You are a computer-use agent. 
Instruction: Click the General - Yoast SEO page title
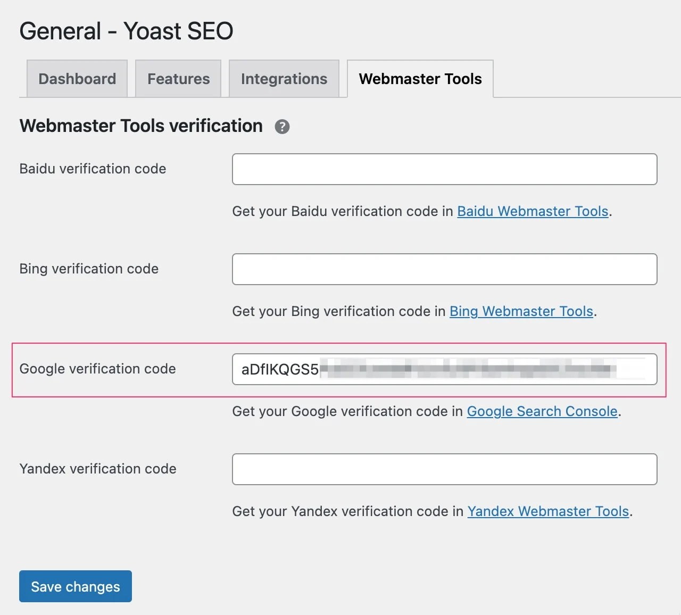point(126,31)
